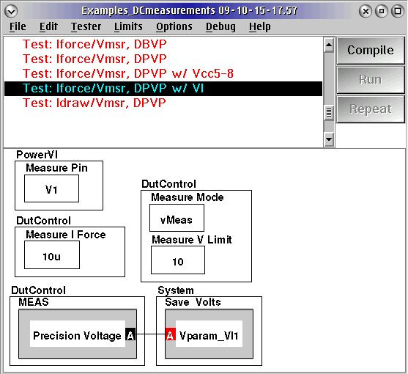Open the window menu arrow in title bar
The height and width of the screenshot is (374, 408).
11,11
